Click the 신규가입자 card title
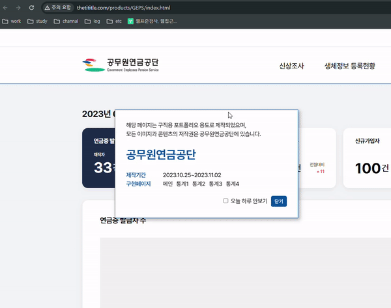This screenshot has height=308, width=391. click(368, 141)
